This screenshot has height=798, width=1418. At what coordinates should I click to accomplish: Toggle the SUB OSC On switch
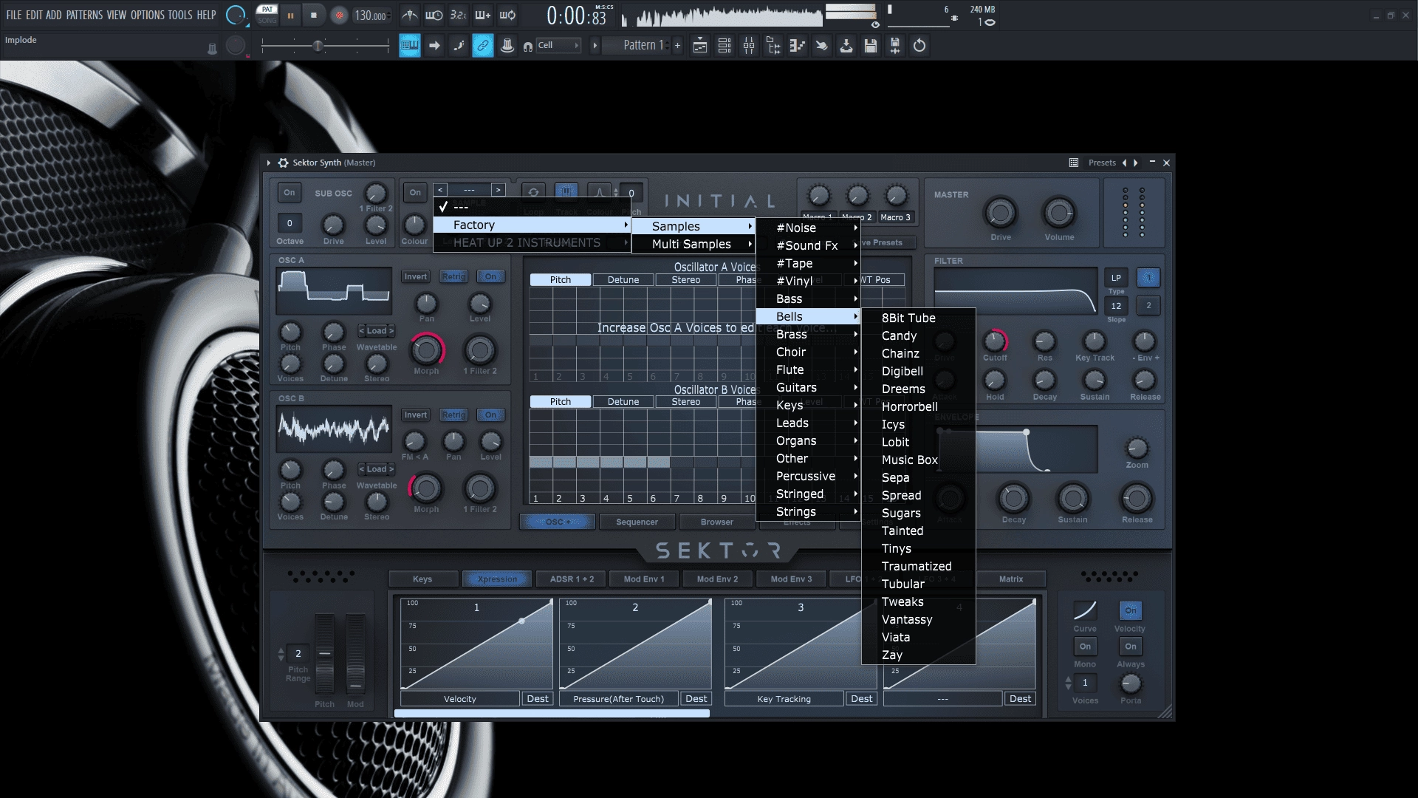coord(290,193)
